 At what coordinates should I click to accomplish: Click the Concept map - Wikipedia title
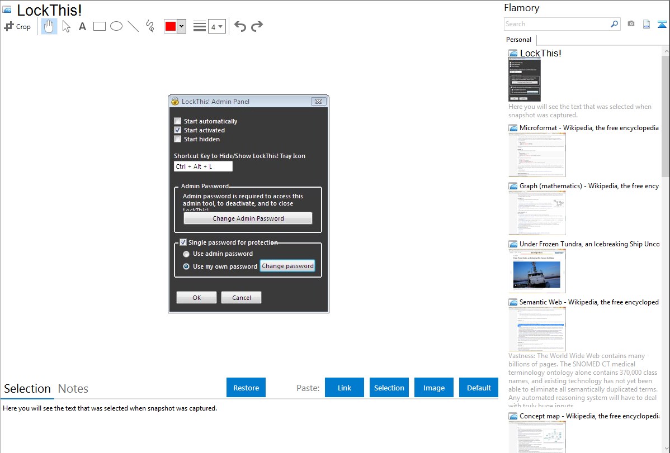click(x=589, y=416)
